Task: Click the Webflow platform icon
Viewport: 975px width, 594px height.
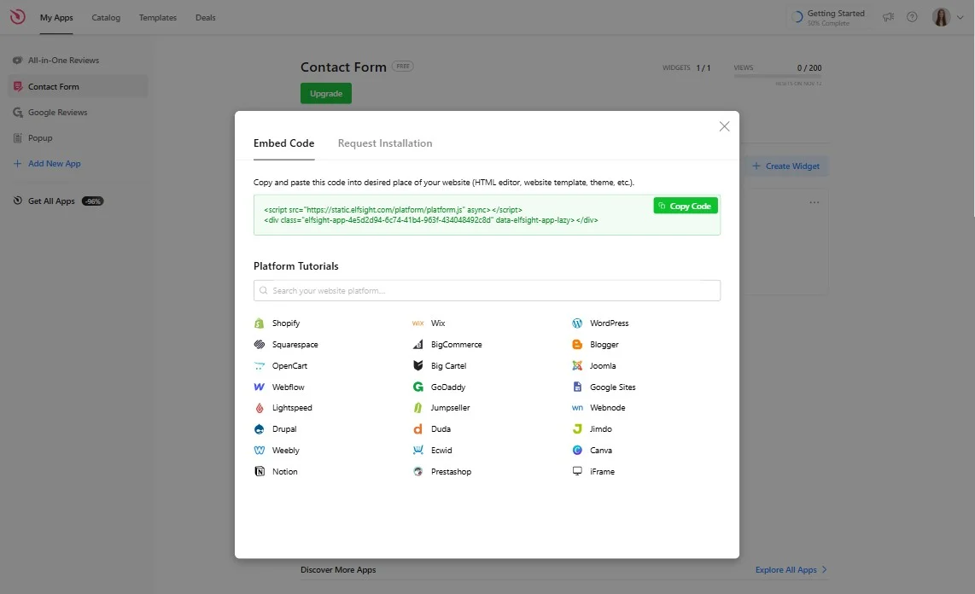Action: [259, 387]
